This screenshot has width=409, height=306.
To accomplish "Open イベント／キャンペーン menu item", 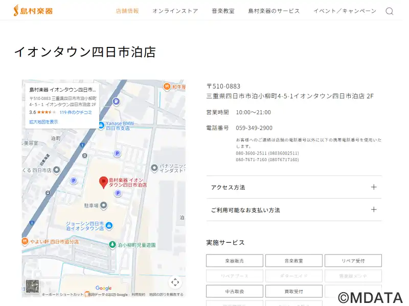I will (x=345, y=11).
